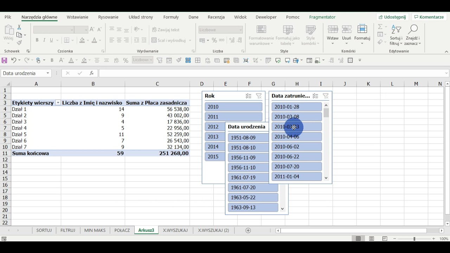Open the Etykiety wierszy filter dropdown

(58, 103)
